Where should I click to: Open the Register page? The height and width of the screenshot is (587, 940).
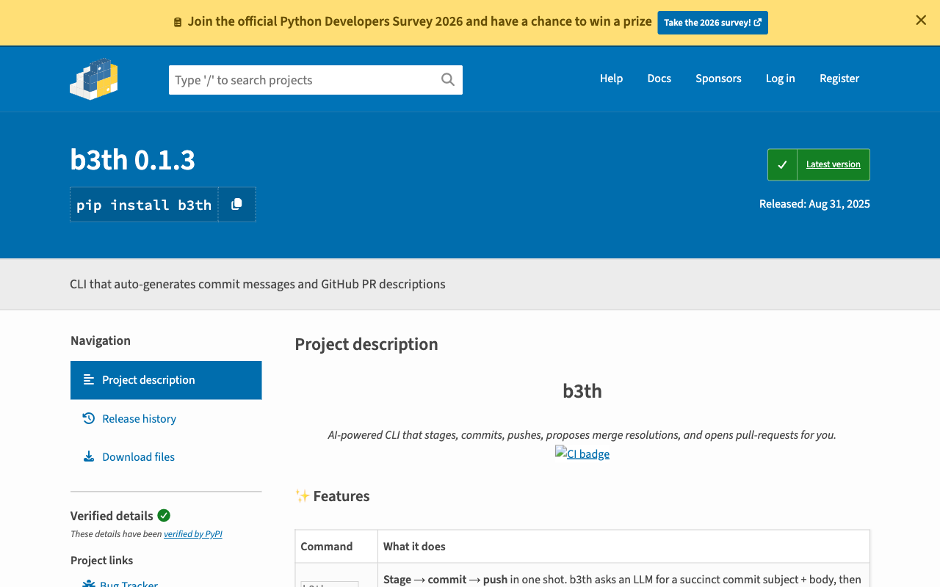(x=839, y=79)
